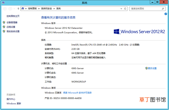Screen dimensions: 169x110
Task: Expand the chevron before 控制面板 in address bar
Action: 26,9
